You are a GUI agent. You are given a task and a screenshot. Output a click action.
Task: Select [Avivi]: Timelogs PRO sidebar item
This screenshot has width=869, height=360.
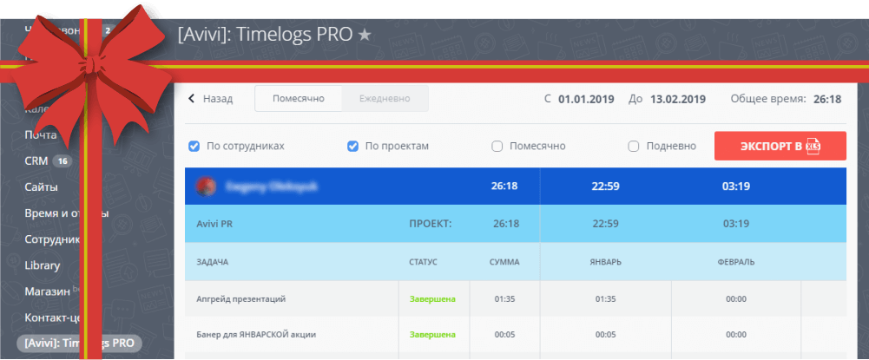point(79,343)
